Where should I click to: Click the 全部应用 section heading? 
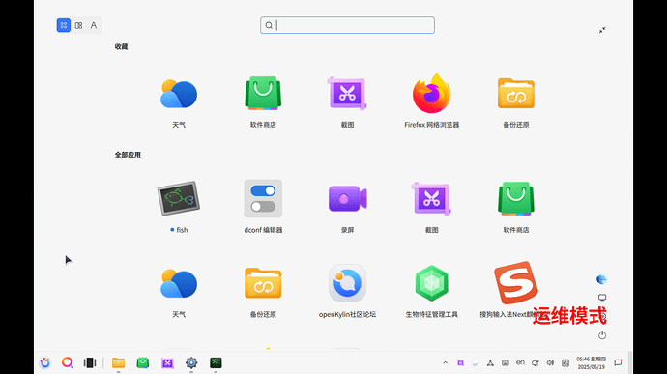pyautogui.click(x=128, y=155)
